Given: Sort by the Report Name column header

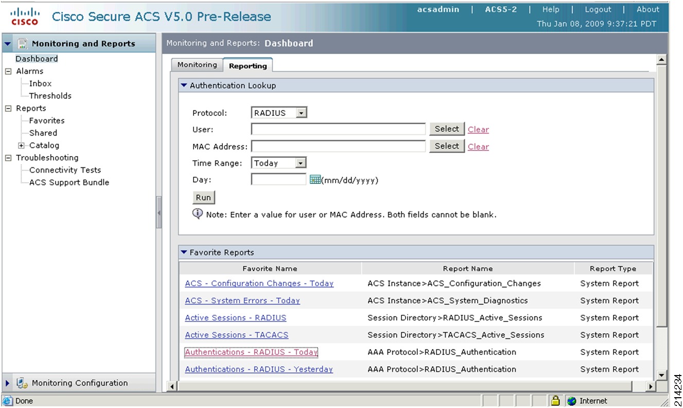Looking at the screenshot, I should click(468, 268).
